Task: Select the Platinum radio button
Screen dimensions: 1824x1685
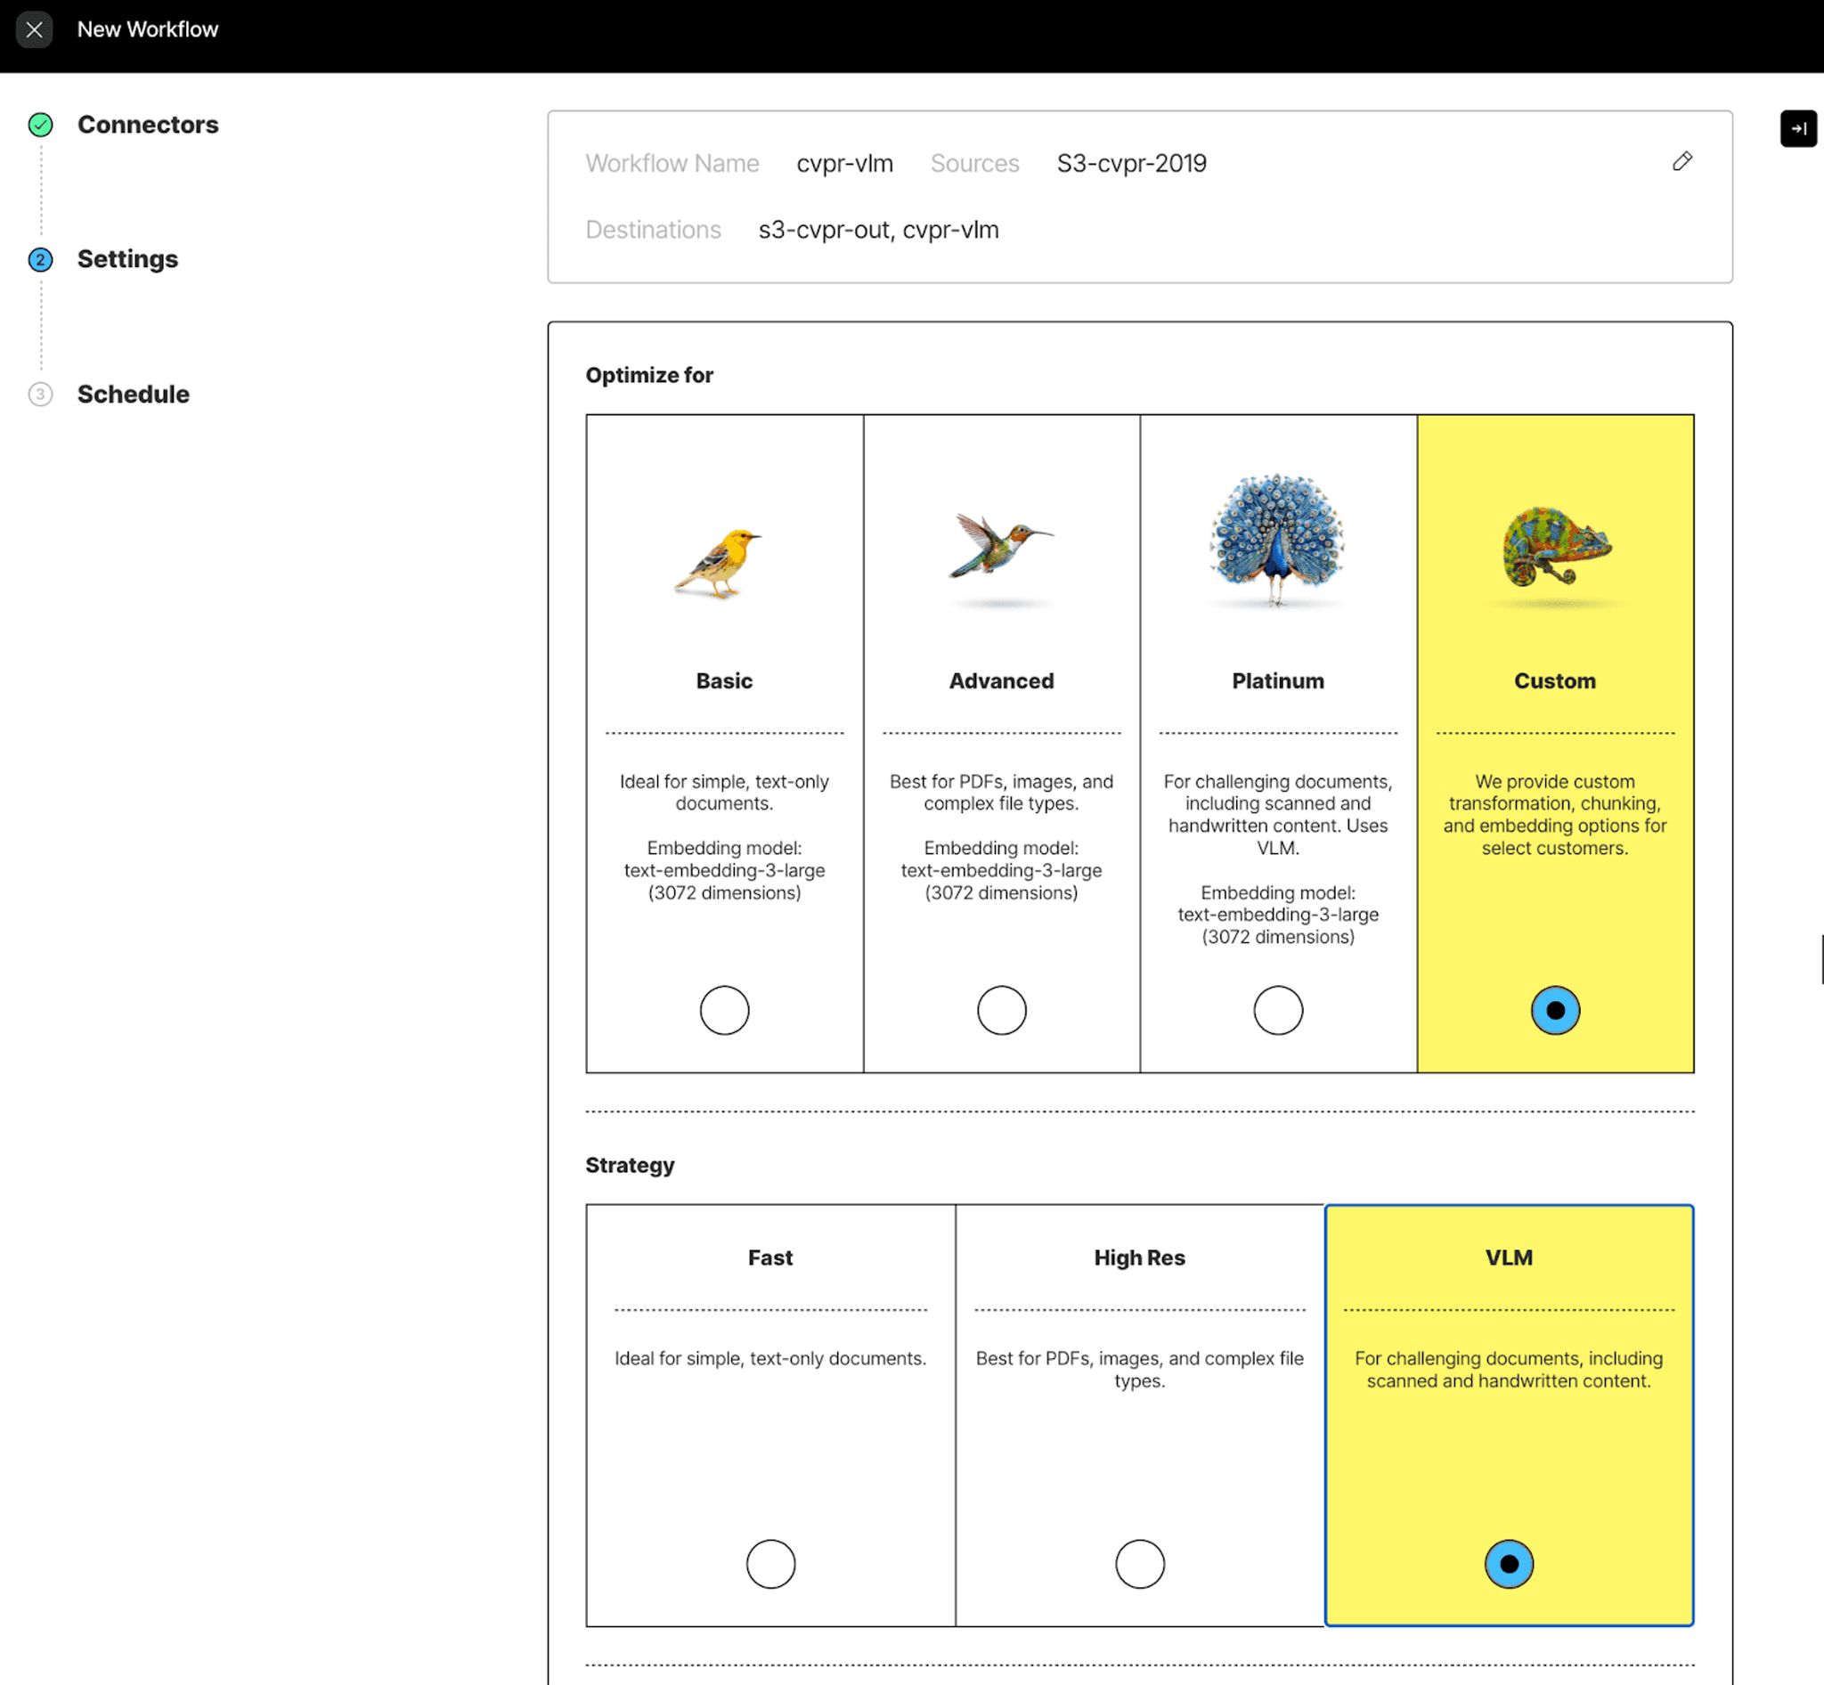Action: click(x=1278, y=1010)
